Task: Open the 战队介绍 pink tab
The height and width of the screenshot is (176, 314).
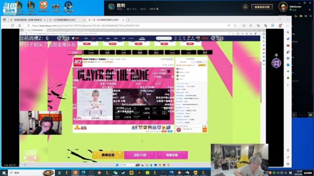Action: 140,155
